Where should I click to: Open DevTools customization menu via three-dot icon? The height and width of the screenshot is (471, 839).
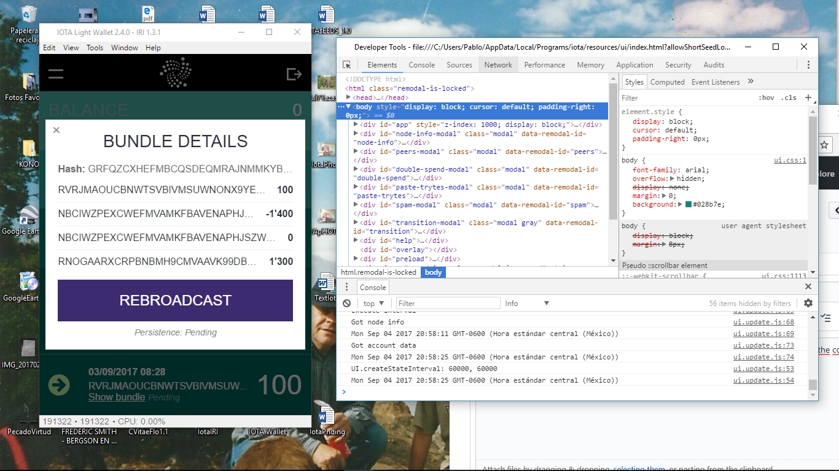(808, 64)
